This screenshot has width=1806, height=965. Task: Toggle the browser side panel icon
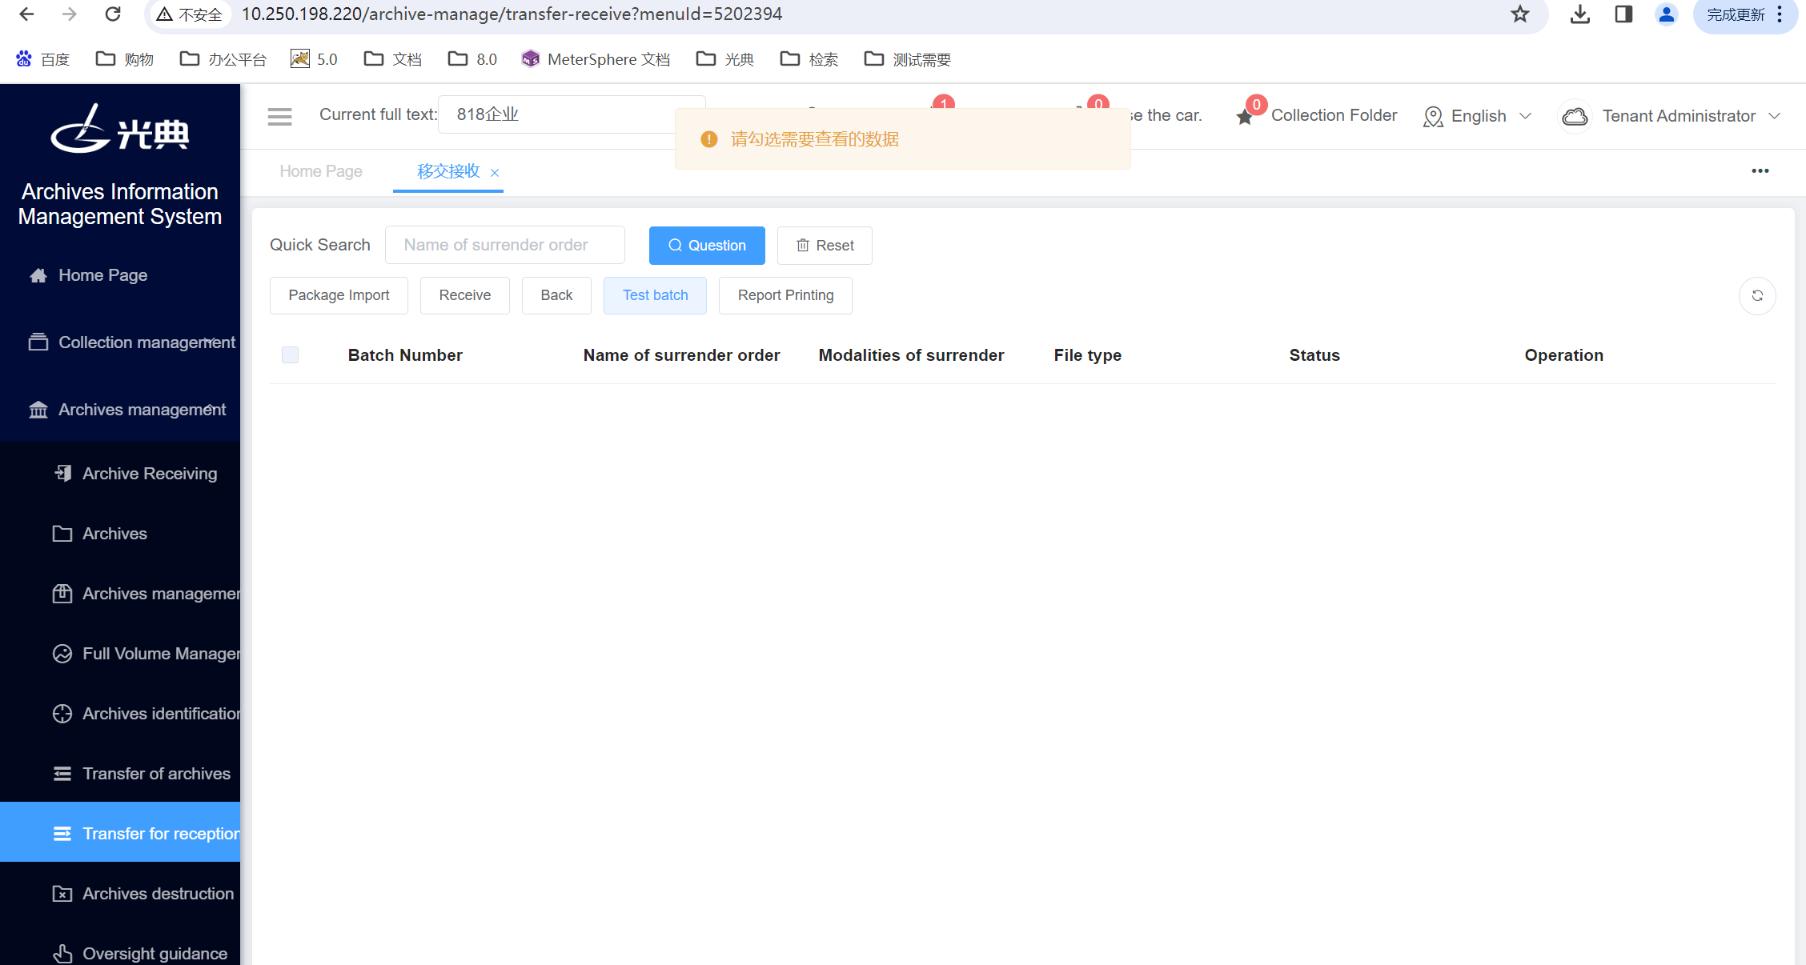tap(1623, 14)
